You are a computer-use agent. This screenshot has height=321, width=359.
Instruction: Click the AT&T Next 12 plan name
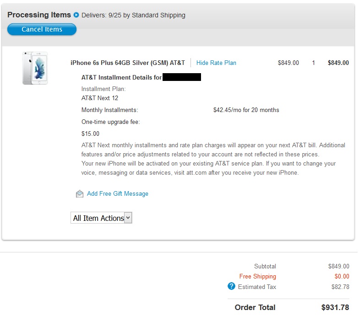pyautogui.click(x=100, y=98)
